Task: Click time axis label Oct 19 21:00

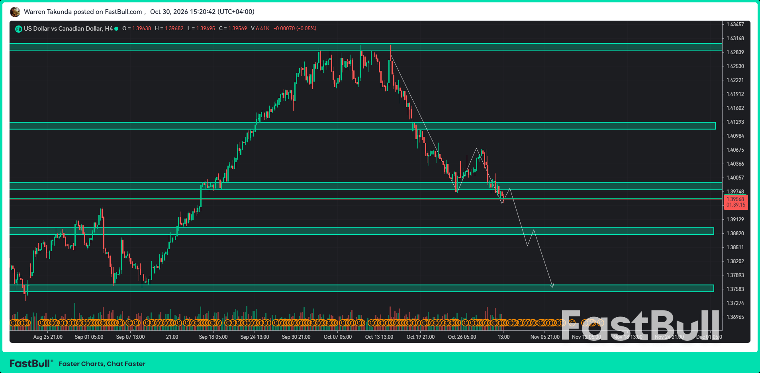Action: [421, 337]
